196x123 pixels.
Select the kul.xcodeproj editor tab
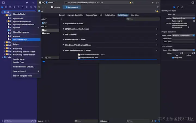tap(72, 7)
